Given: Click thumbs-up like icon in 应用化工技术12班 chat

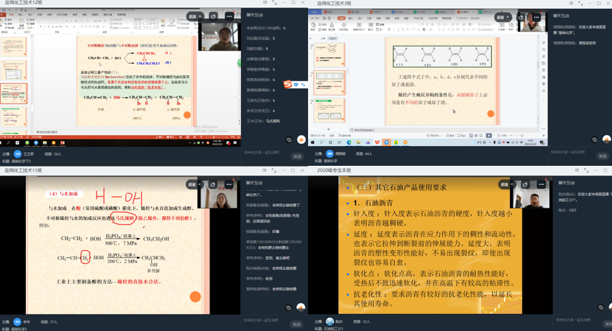Looking at the screenshot, I should click(x=301, y=140).
